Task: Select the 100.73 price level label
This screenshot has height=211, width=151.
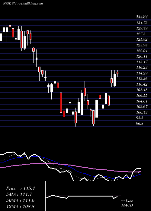Action: [x=142, y=112]
